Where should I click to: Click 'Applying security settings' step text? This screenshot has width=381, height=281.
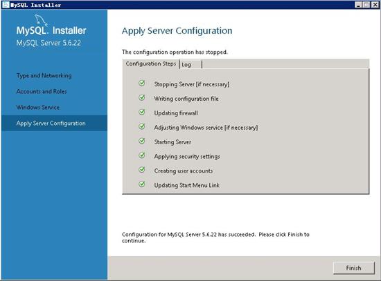187,157
